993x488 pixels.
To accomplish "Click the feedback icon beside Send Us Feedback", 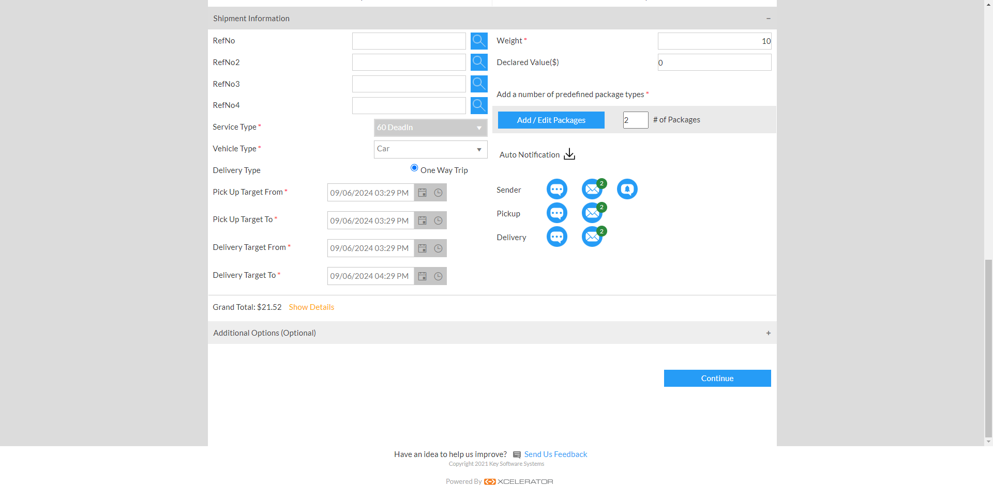I will 517,455.
